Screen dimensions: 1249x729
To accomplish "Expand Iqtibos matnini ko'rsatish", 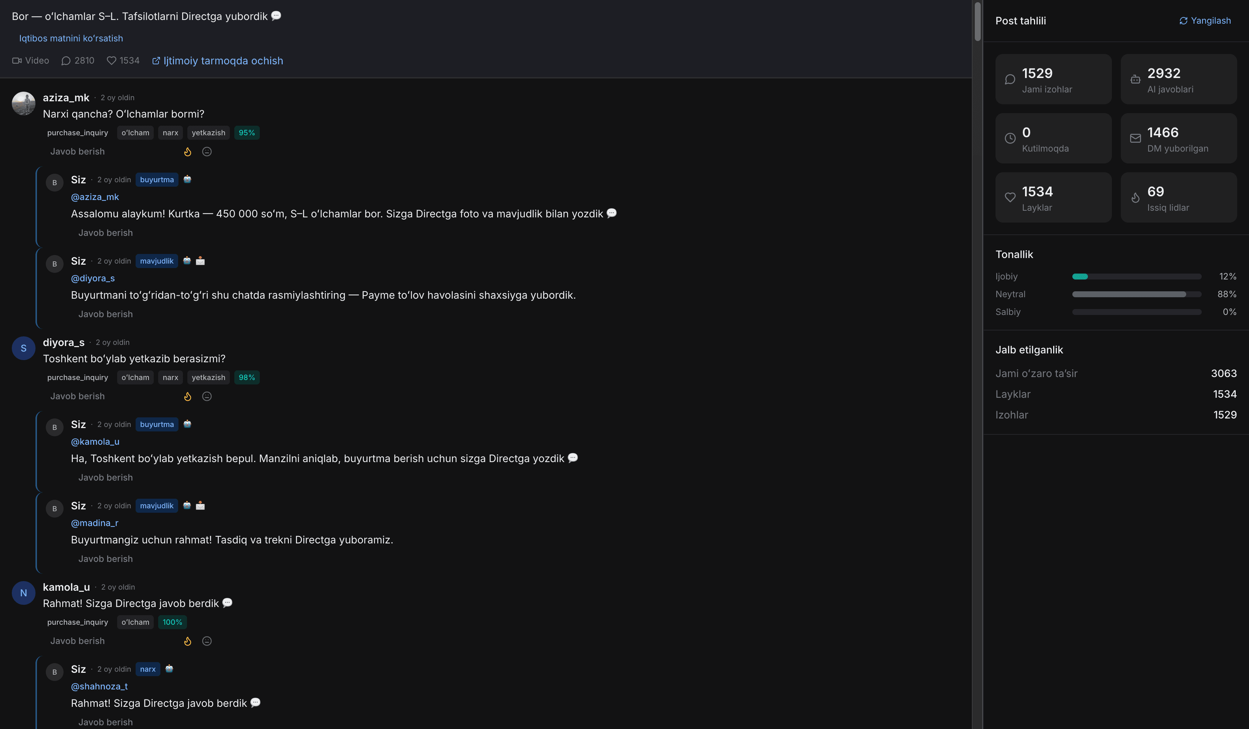I will (71, 38).
